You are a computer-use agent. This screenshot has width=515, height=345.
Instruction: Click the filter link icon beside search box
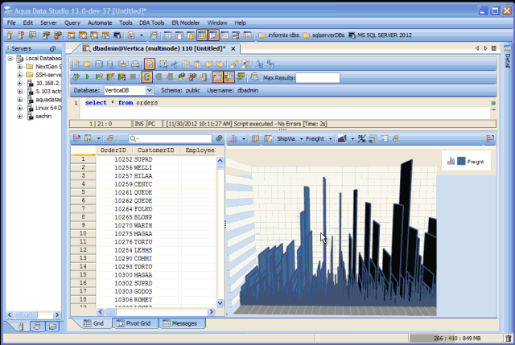219,138
